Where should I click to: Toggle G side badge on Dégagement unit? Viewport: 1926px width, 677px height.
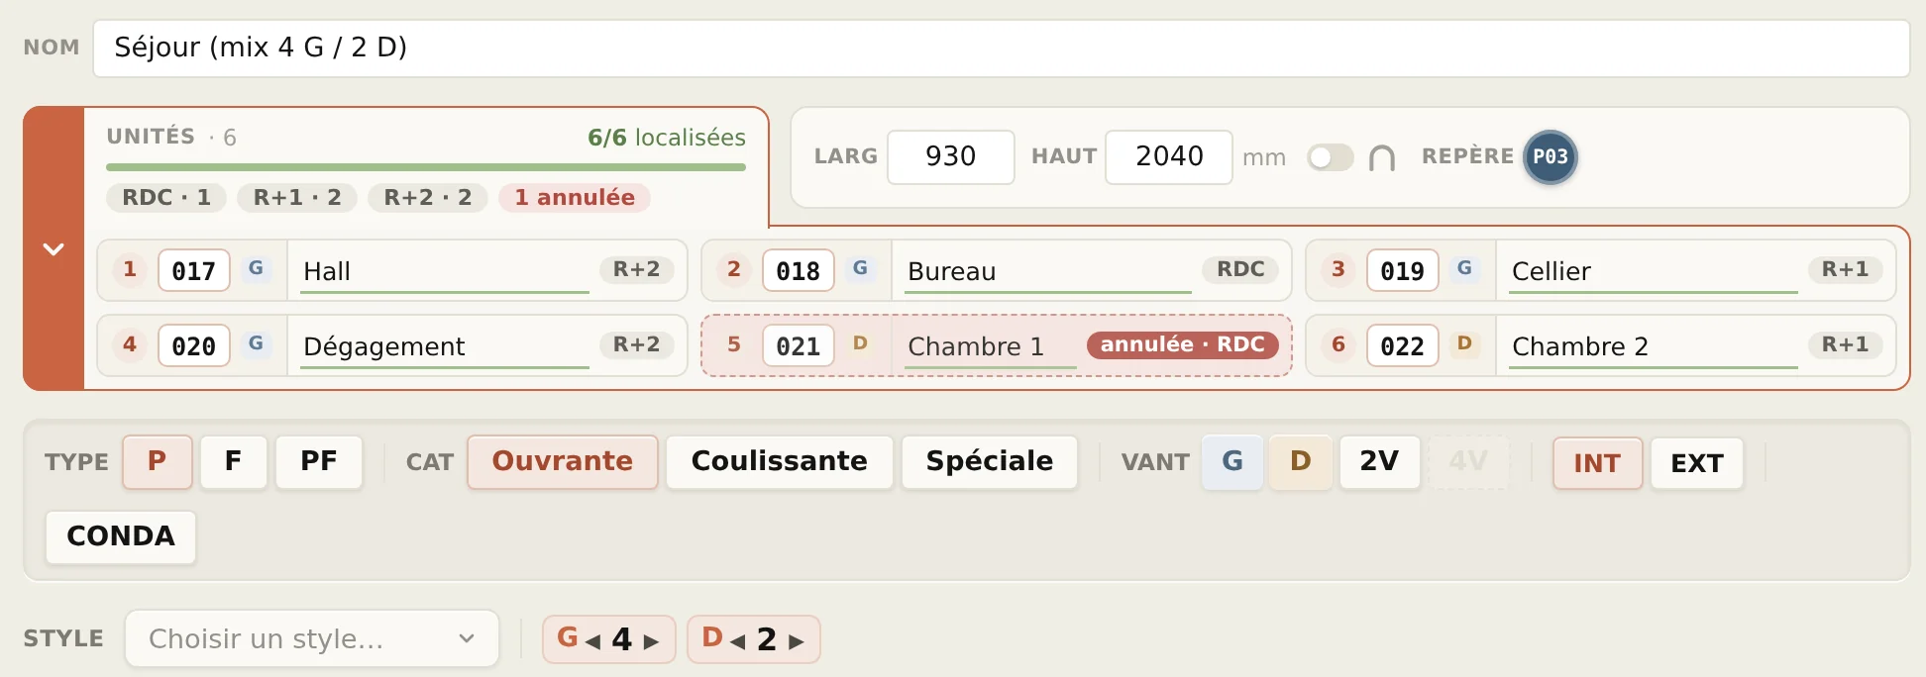(256, 343)
